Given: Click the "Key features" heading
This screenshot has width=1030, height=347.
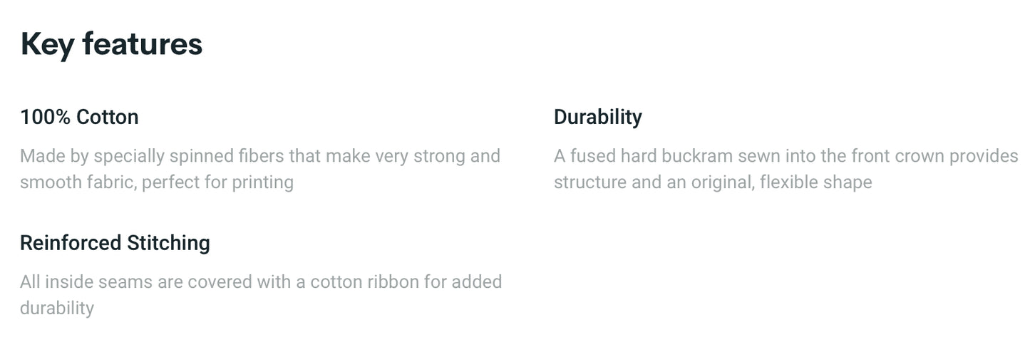Looking at the screenshot, I should point(111,44).
